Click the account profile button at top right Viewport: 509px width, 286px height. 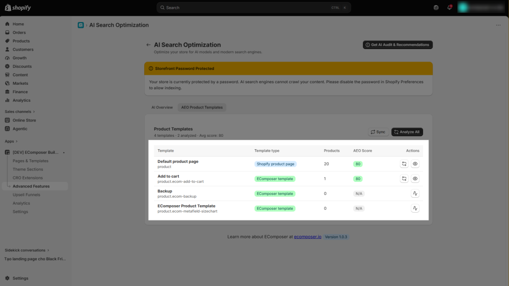coord(481,7)
